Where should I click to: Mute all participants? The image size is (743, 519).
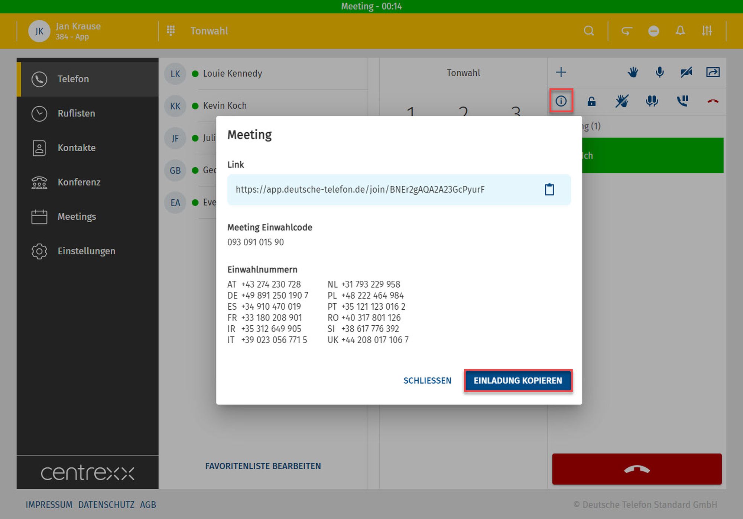pyautogui.click(x=652, y=101)
